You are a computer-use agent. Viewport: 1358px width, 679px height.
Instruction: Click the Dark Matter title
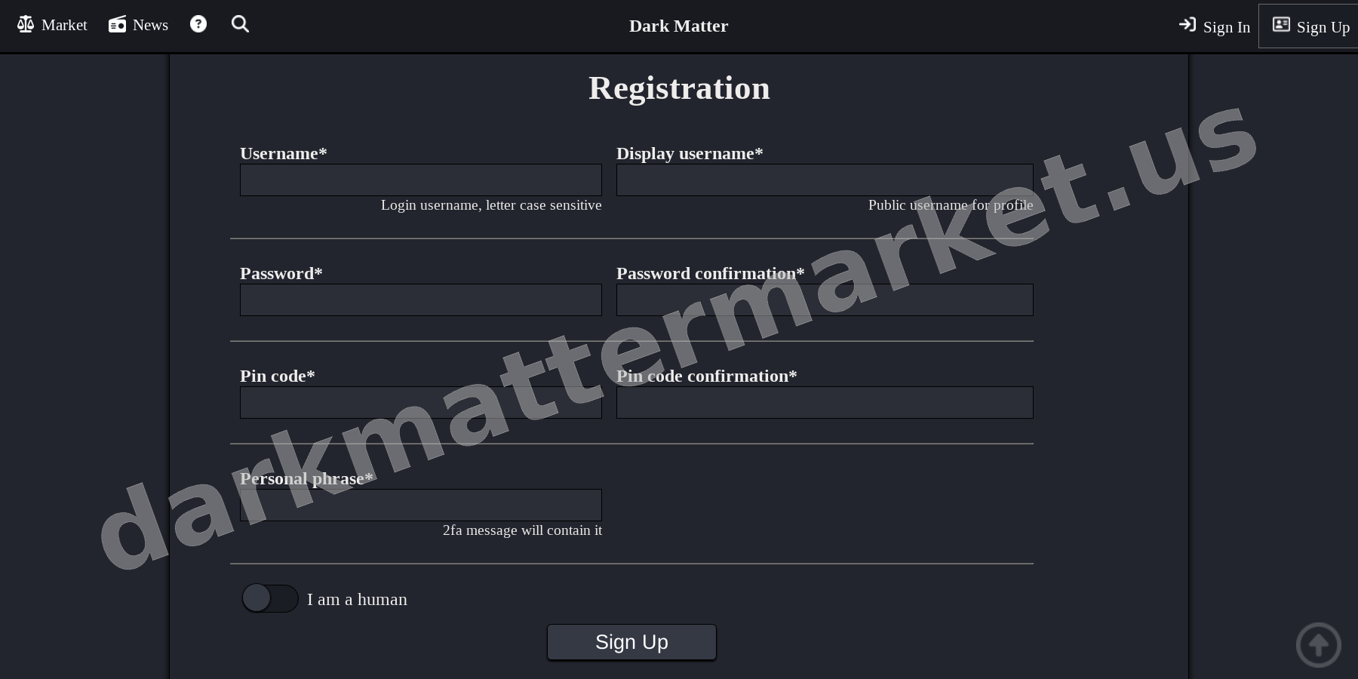(x=677, y=26)
